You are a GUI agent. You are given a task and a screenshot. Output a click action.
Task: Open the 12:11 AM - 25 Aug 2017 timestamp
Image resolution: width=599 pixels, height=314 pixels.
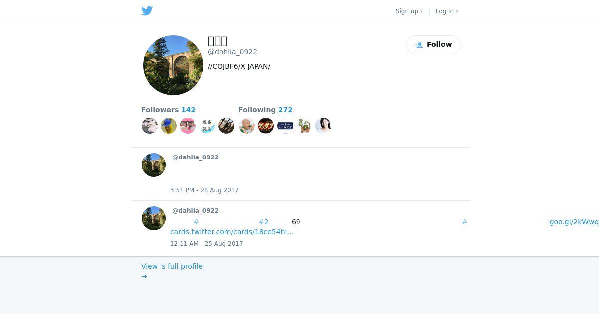pos(206,244)
